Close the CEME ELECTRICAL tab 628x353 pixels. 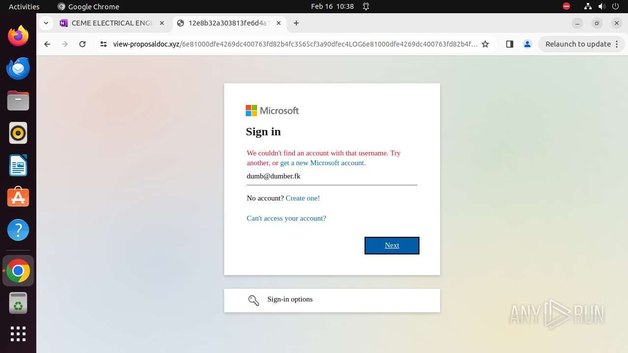click(x=162, y=23)
